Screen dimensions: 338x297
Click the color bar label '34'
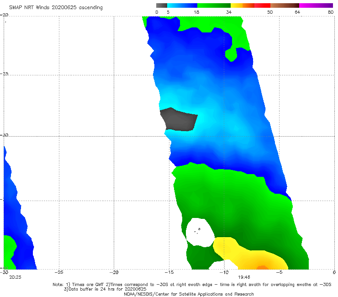[x=229, y=12]
